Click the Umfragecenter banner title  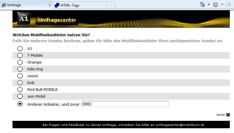pyautogui.click(x=57, y=20)
